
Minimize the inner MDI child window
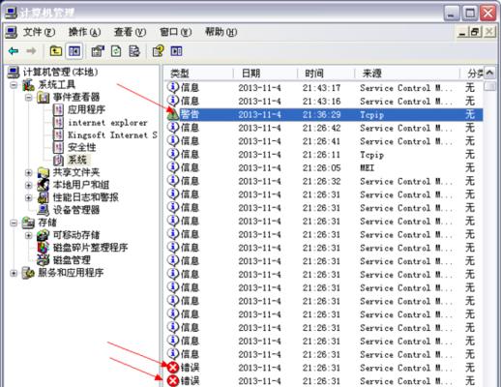[x=462, y=32]
